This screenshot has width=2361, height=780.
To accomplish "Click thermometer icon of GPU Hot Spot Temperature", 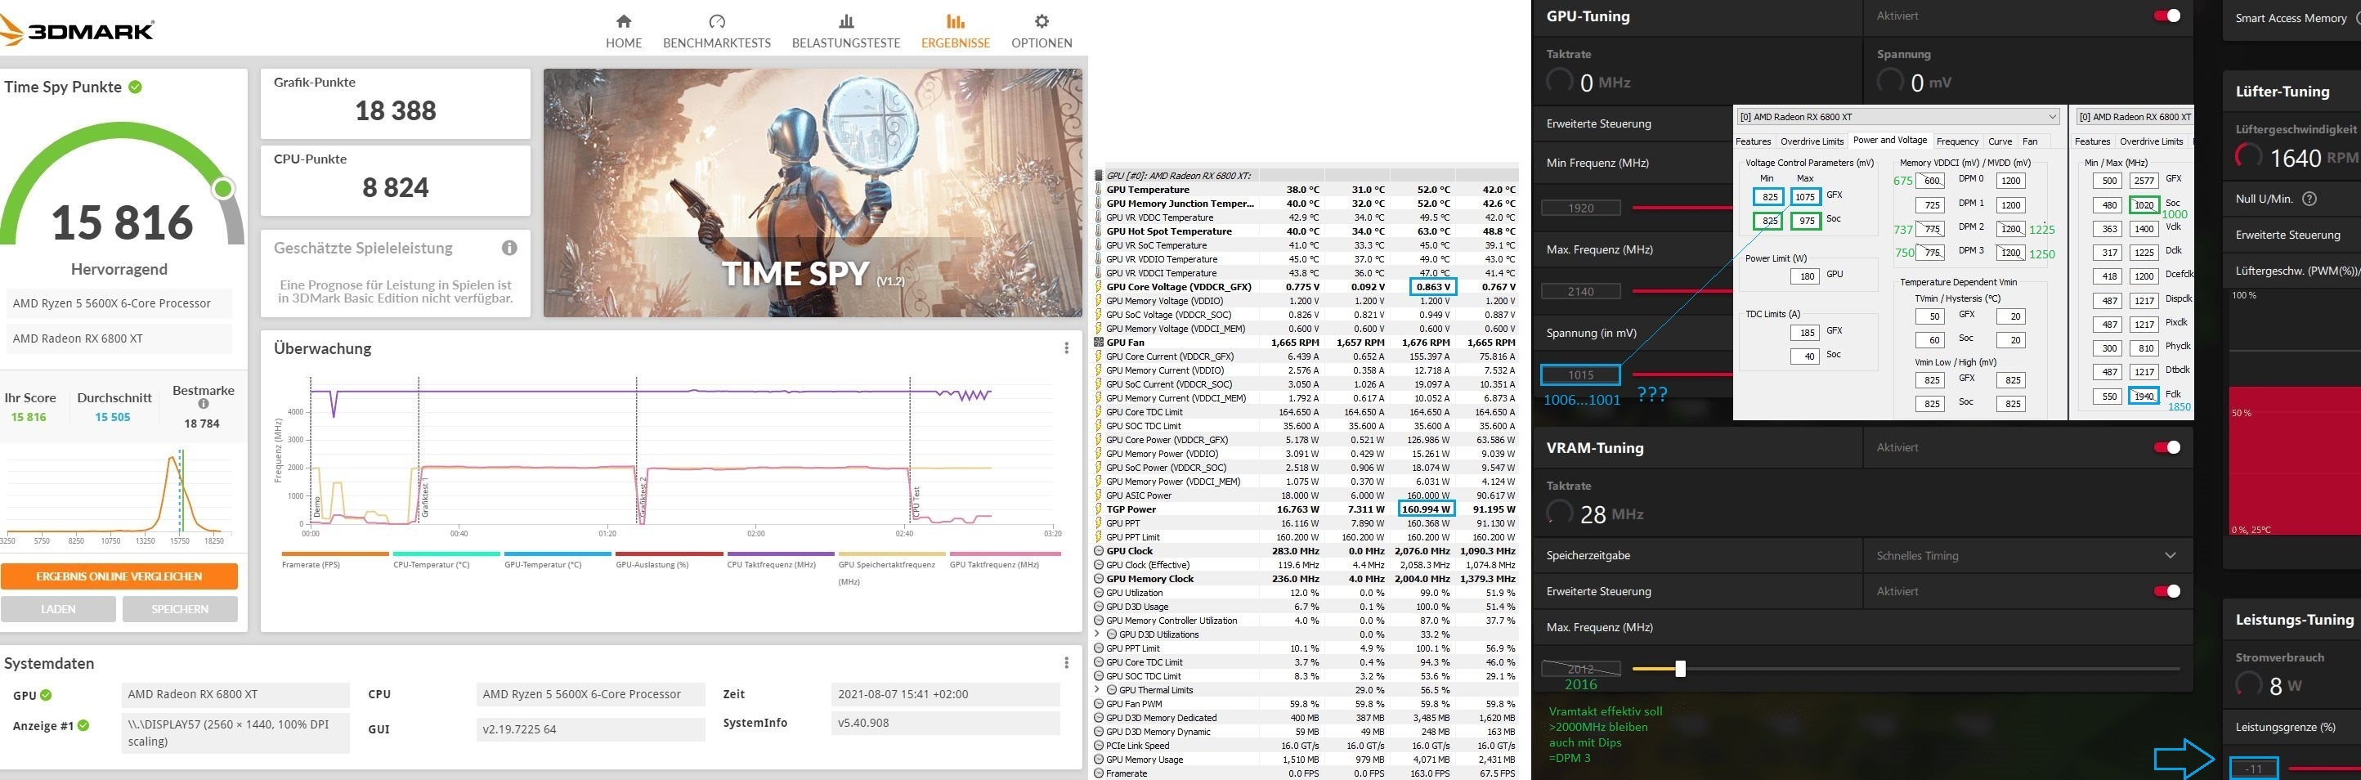I will click(x=1099, y=231).
